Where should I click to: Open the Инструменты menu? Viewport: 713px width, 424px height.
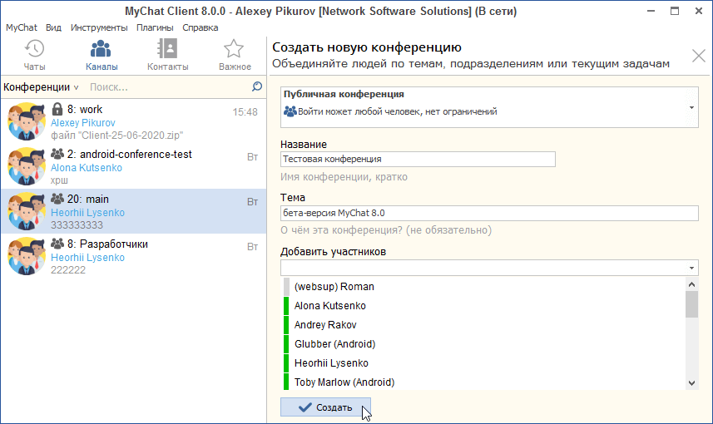point(99,27)
